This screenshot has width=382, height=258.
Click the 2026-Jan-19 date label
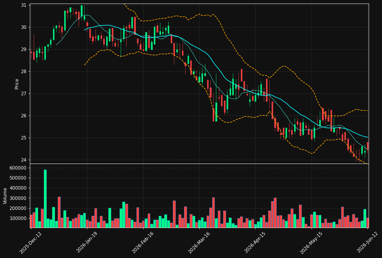click(x=87, y=242)
